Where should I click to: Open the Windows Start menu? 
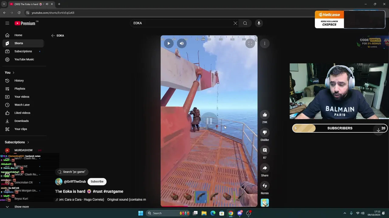click(141, 213)
